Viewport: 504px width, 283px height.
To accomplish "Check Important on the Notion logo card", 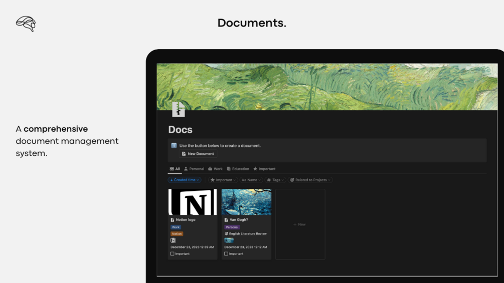I will [x=173, y=254].
